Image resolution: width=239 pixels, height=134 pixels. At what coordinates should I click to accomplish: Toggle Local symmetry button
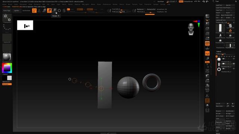pos(207,53)
